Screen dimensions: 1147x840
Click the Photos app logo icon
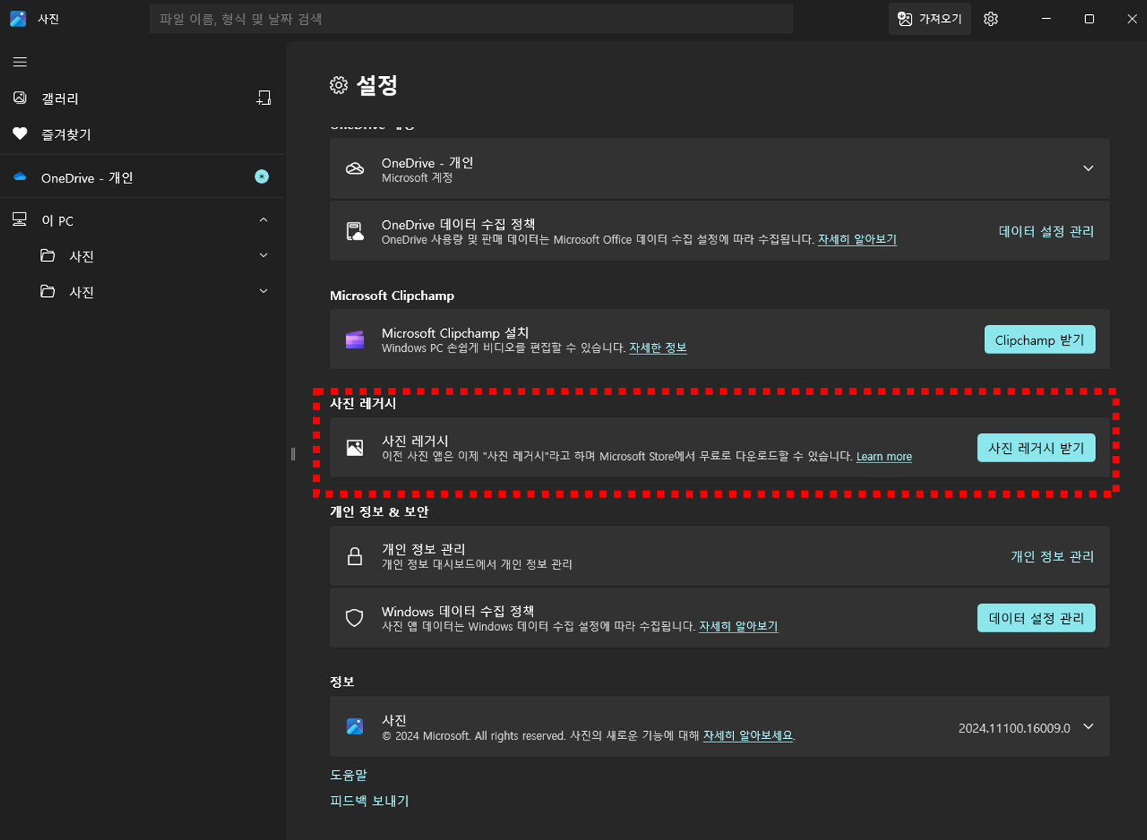click(18, 19)
